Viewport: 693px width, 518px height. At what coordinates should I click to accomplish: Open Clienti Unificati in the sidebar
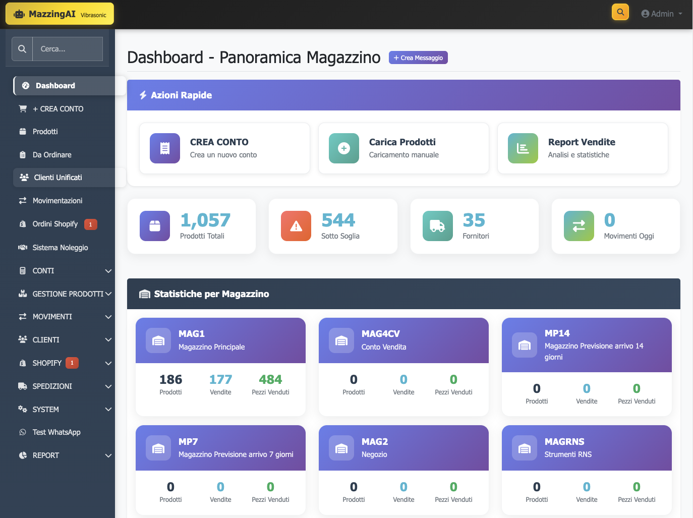[58, 178]
